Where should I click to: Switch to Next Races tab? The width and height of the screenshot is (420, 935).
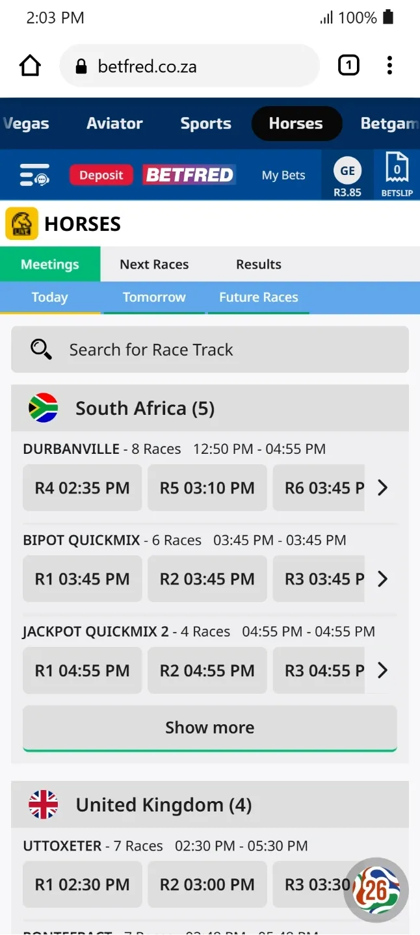pyautogui.click(x=154, y=264)
